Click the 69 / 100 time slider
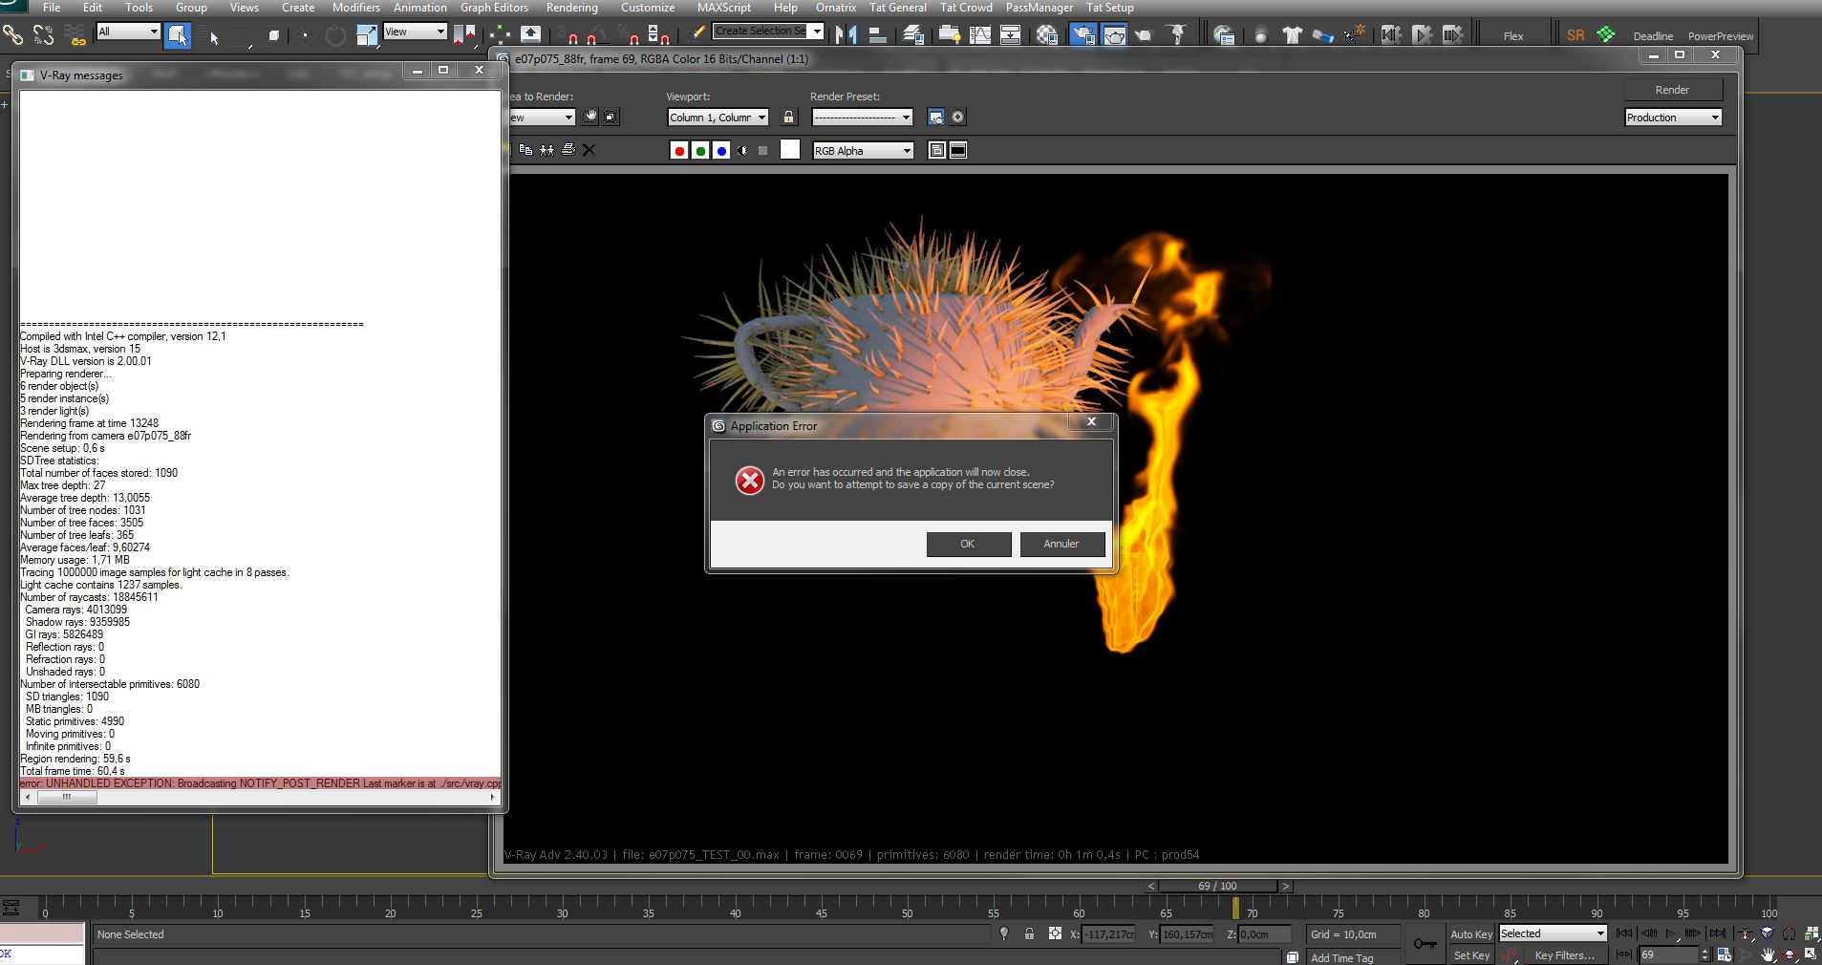This screenshot has height=965, width=1822. pos(1217,886)
